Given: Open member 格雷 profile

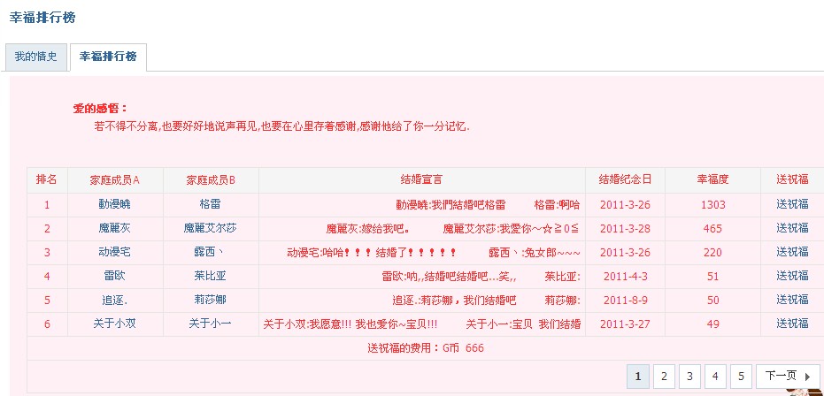Looking at the screenshot, I should pos(211,204).
